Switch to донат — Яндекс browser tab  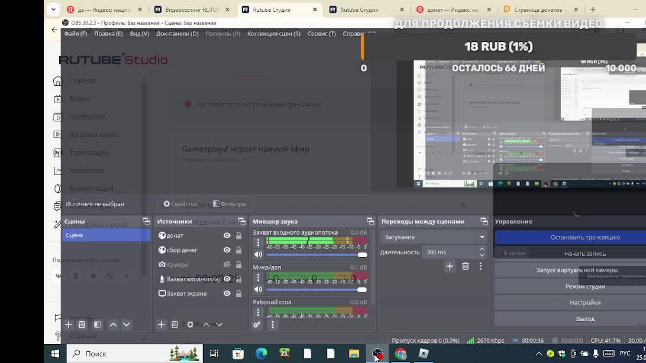[453, 9]
